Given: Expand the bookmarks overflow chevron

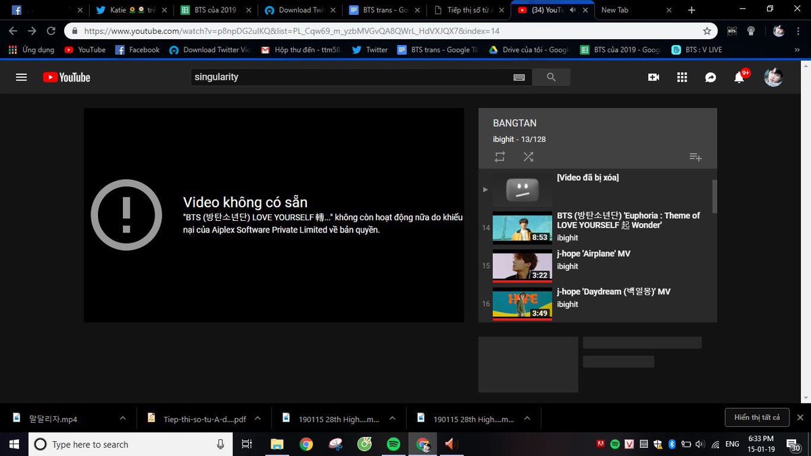Looking at the screenshot, I should tap(797, 50).
